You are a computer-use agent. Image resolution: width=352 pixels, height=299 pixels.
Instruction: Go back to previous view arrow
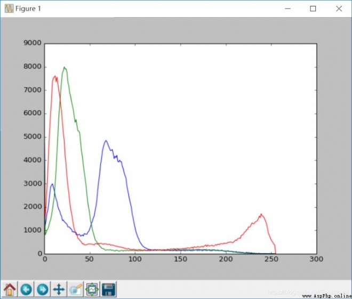(26, 289)
